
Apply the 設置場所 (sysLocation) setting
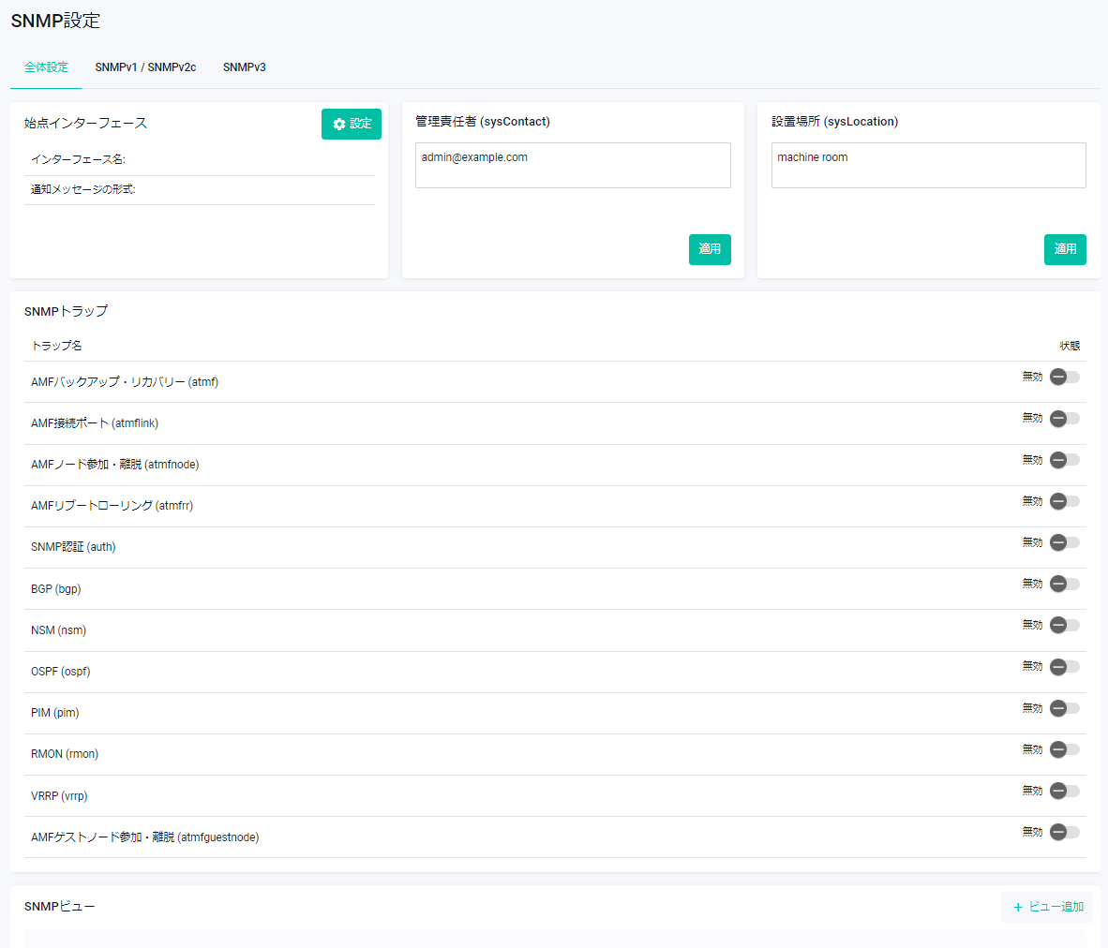[x=1064, y=249]
